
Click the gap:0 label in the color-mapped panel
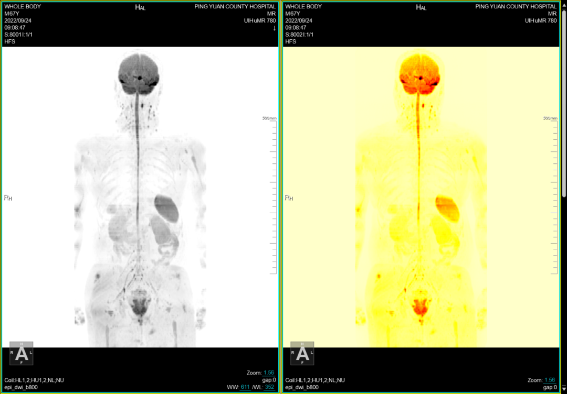click(x=550, y=387)
